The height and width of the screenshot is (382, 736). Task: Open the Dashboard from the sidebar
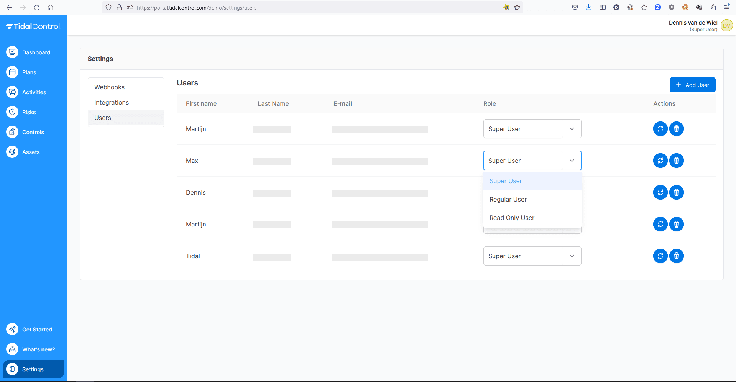click(x=34, y=52)
